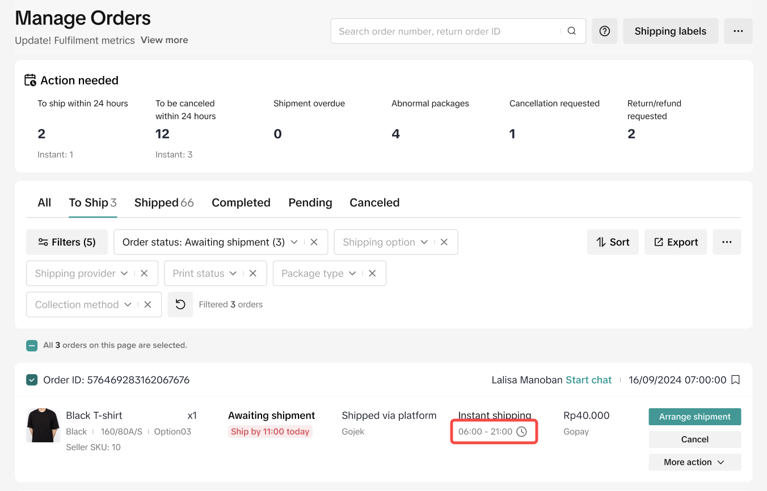This screenshot has height=491, width=767.
Task: Open the top-right three-dot more menu
Action: point(737,31)
